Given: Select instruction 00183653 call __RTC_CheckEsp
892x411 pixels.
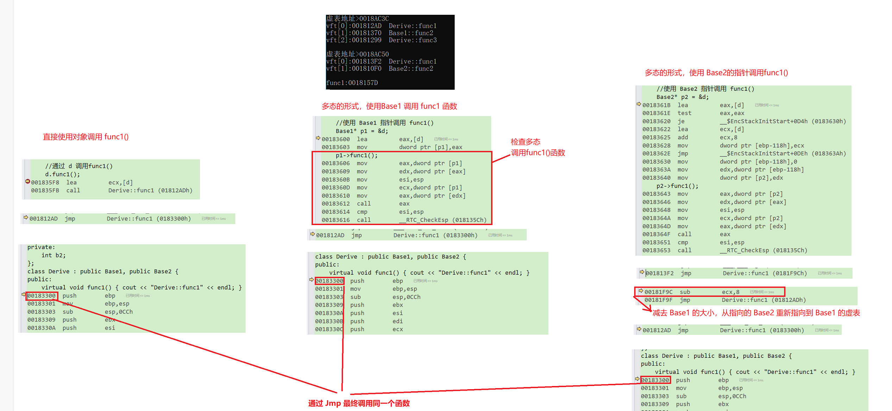Looking at the screenshot, I should (725, 250).
